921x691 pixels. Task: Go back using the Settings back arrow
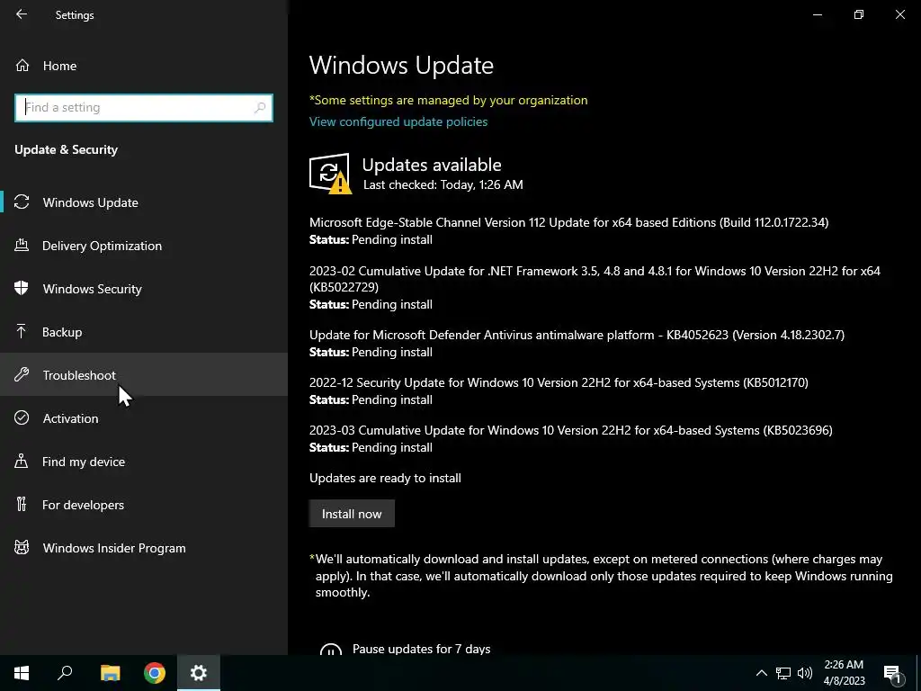point(22,14)
